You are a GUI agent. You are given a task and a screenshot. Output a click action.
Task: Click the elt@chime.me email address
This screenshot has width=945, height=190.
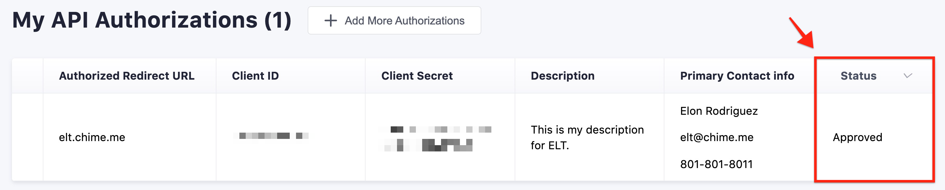(716, 137)
